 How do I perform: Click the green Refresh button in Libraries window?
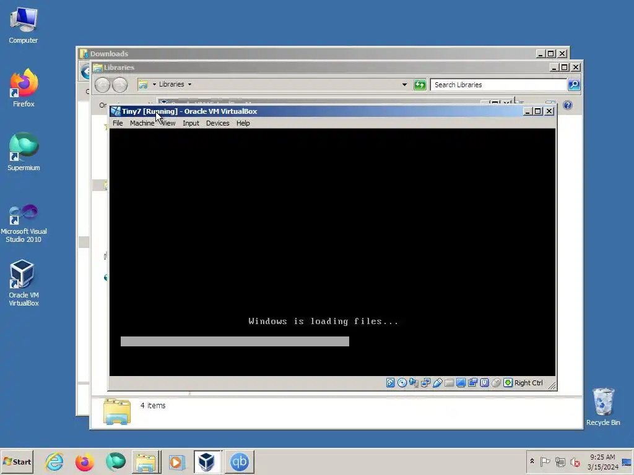420,85
